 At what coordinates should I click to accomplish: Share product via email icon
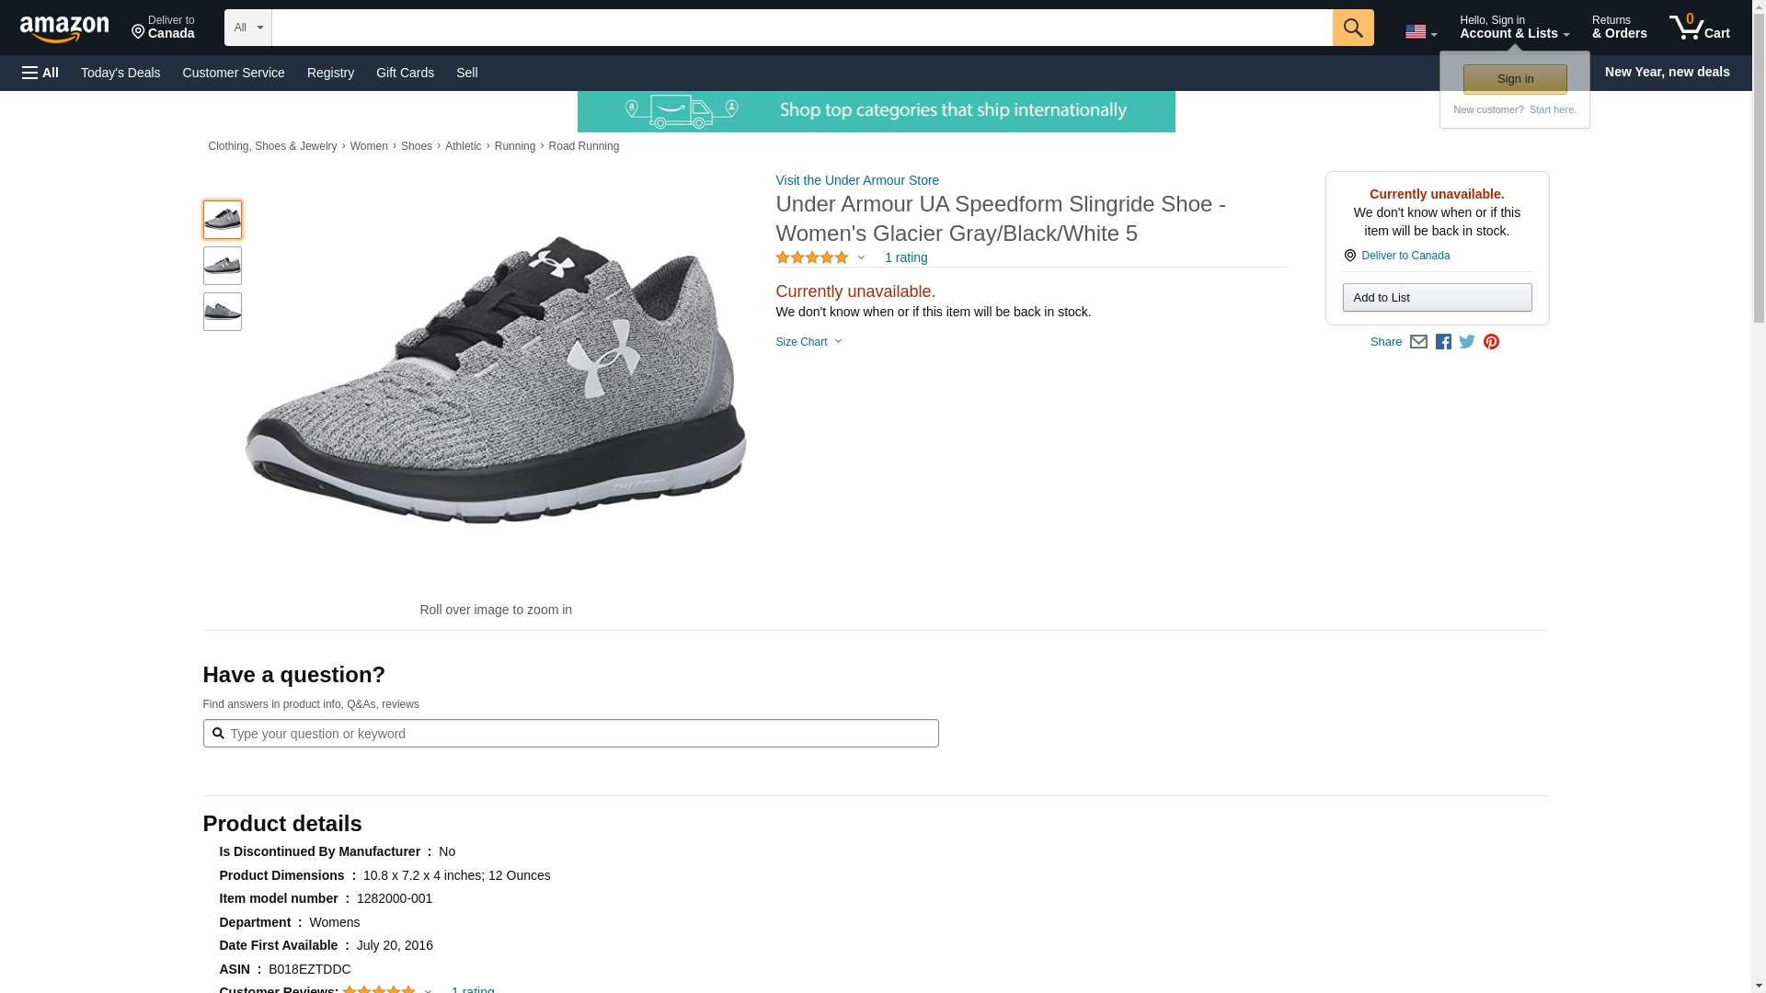[1418, 342]
